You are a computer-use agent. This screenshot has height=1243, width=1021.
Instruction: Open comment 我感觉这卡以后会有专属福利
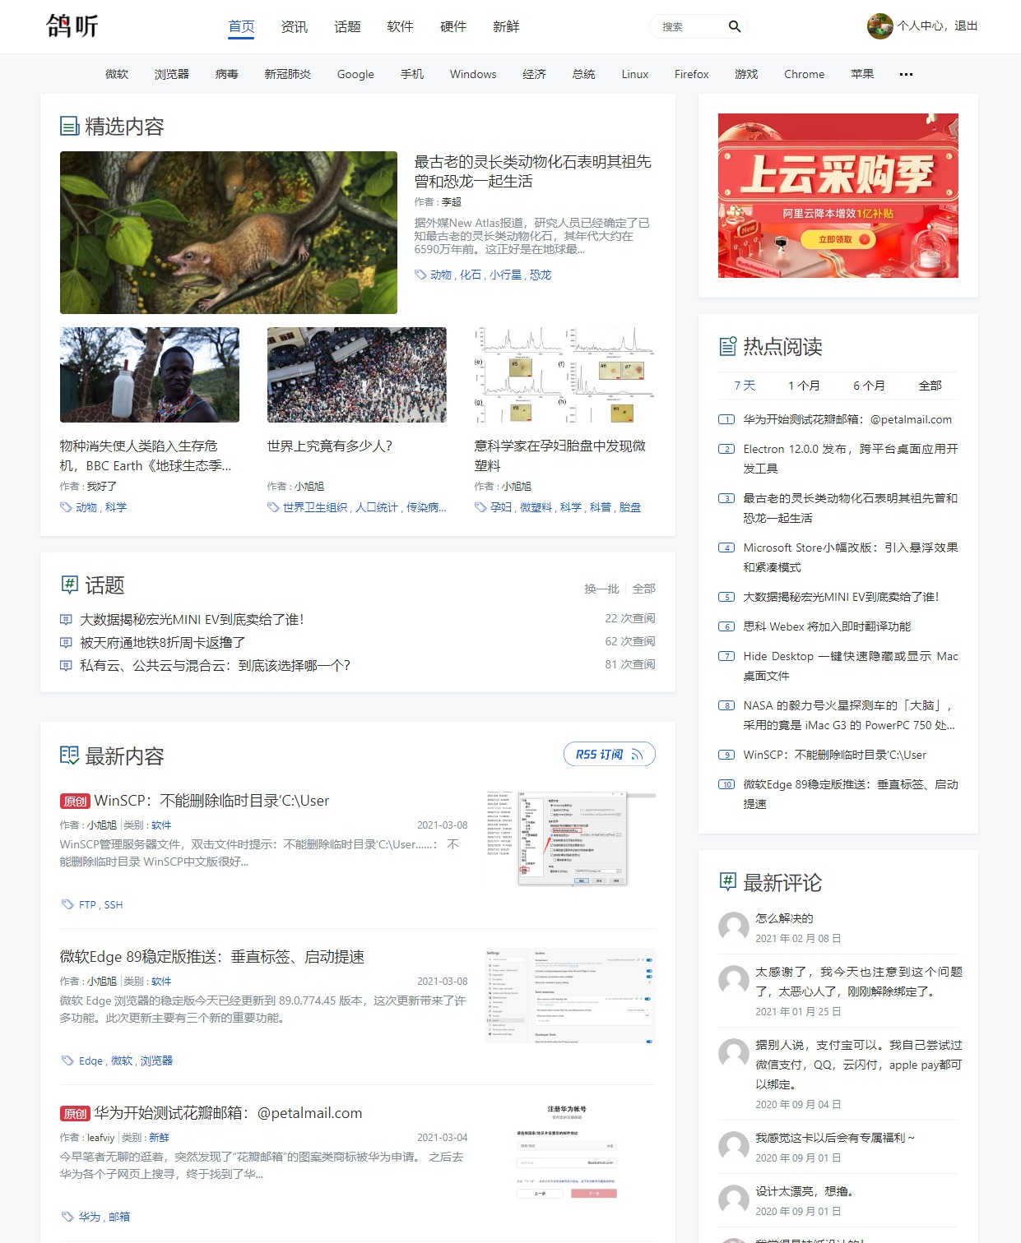click(x=835, y=1138)
